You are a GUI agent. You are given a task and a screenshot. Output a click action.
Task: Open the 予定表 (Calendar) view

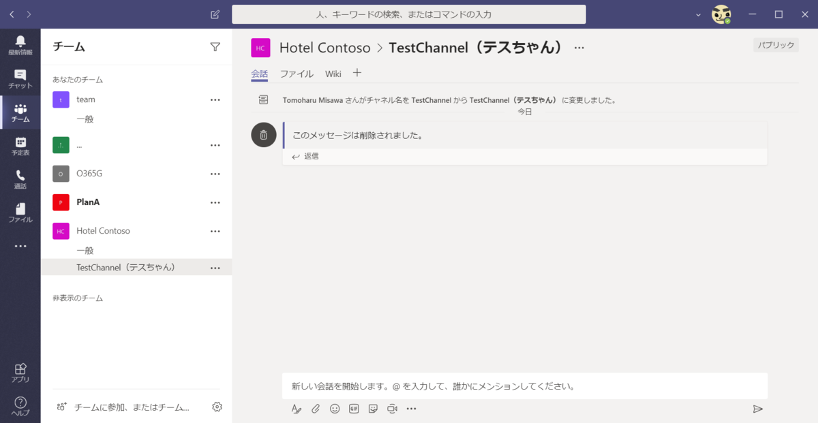coord(20,144)
